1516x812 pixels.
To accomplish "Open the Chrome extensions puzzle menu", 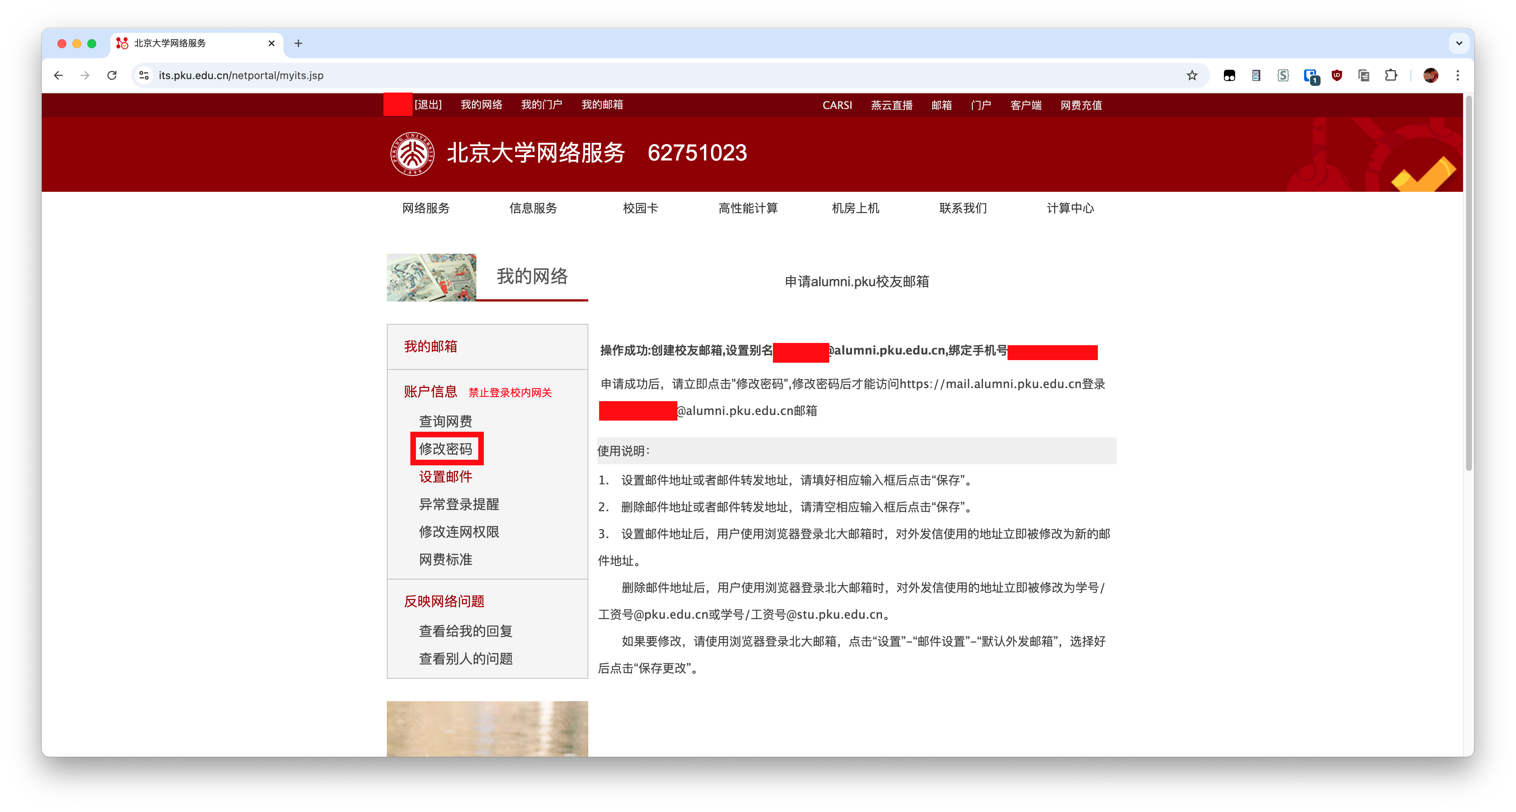I will 1391,75.
